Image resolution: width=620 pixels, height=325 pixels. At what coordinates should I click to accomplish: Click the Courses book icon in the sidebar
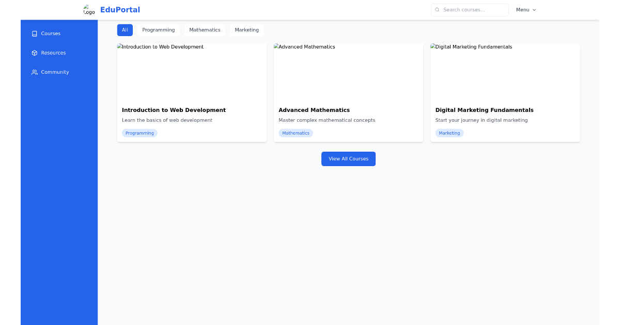[x=34, y=33]
